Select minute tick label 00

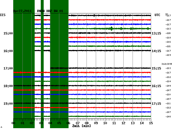[13, 123]
